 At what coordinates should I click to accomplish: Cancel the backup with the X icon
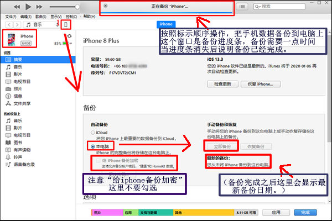106,6
